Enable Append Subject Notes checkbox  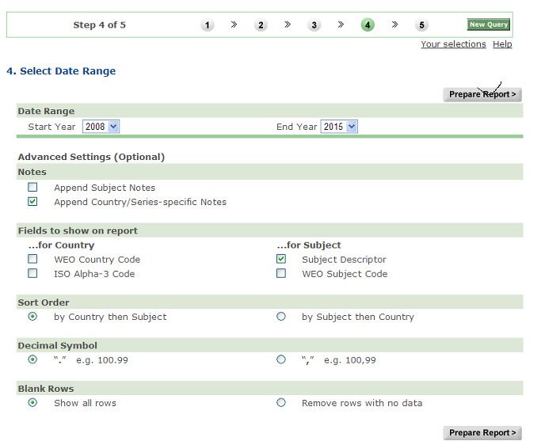pyautogui.click(x=32, y=187)
